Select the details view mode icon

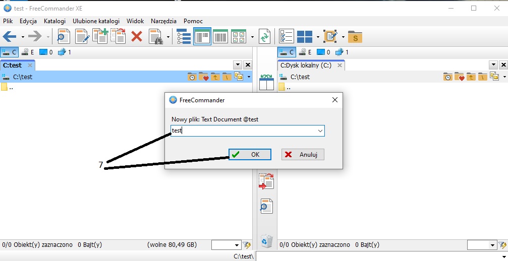[202, 36]
